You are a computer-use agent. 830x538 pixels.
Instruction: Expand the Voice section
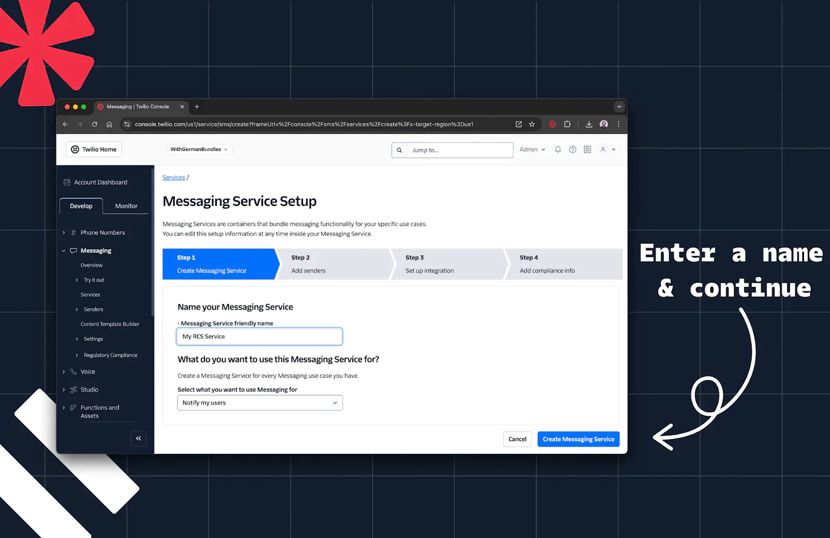click(x=64, y=372)
